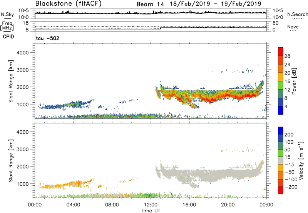The height and width of the screenshot is (213, 308).
Task: Click the 1000 km tick in velocity panel
Action: pos(23,184)
